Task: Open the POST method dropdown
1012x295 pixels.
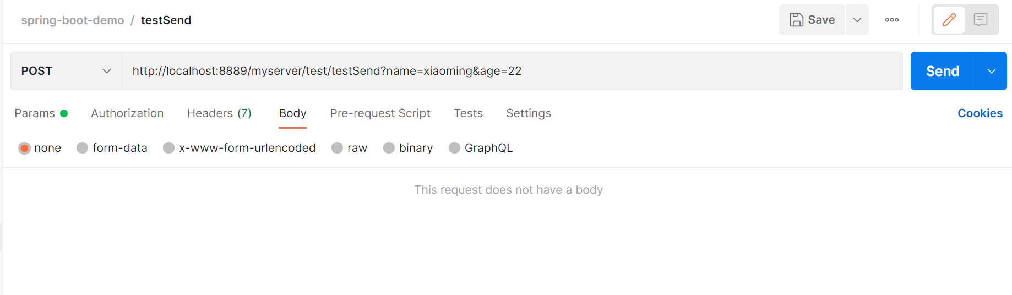Action: pos(66,71)
